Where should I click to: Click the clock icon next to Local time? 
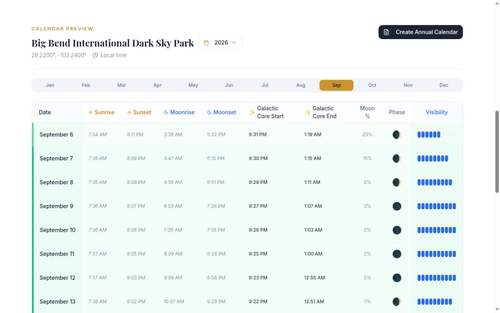coord(95,55)
